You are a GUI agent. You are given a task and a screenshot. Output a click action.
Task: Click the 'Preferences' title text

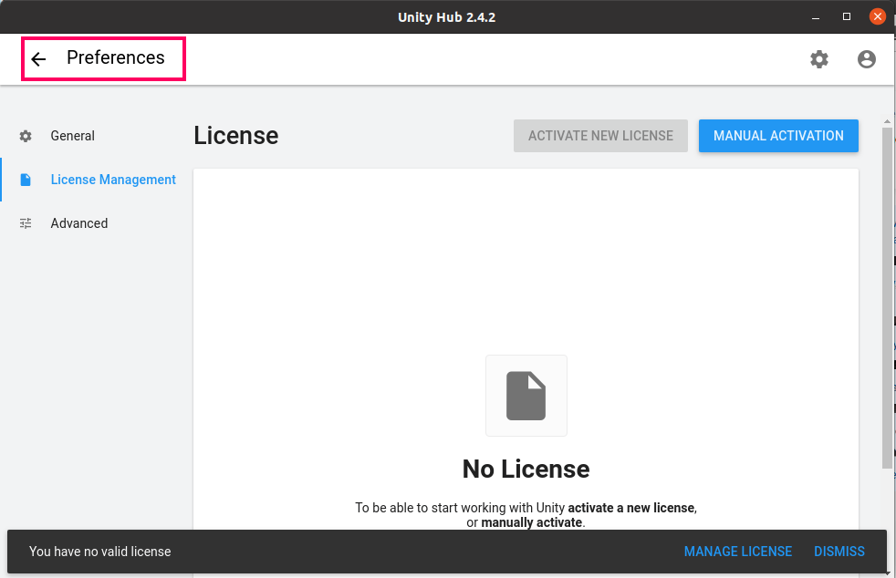[116, 57]
